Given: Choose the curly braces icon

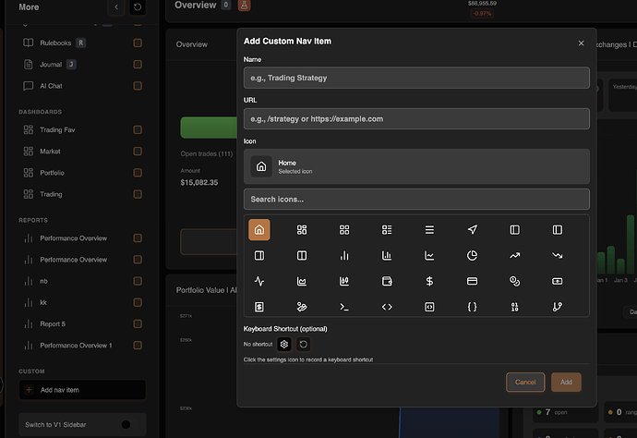Looking at the screenshot, I should [x=472, y=307].
